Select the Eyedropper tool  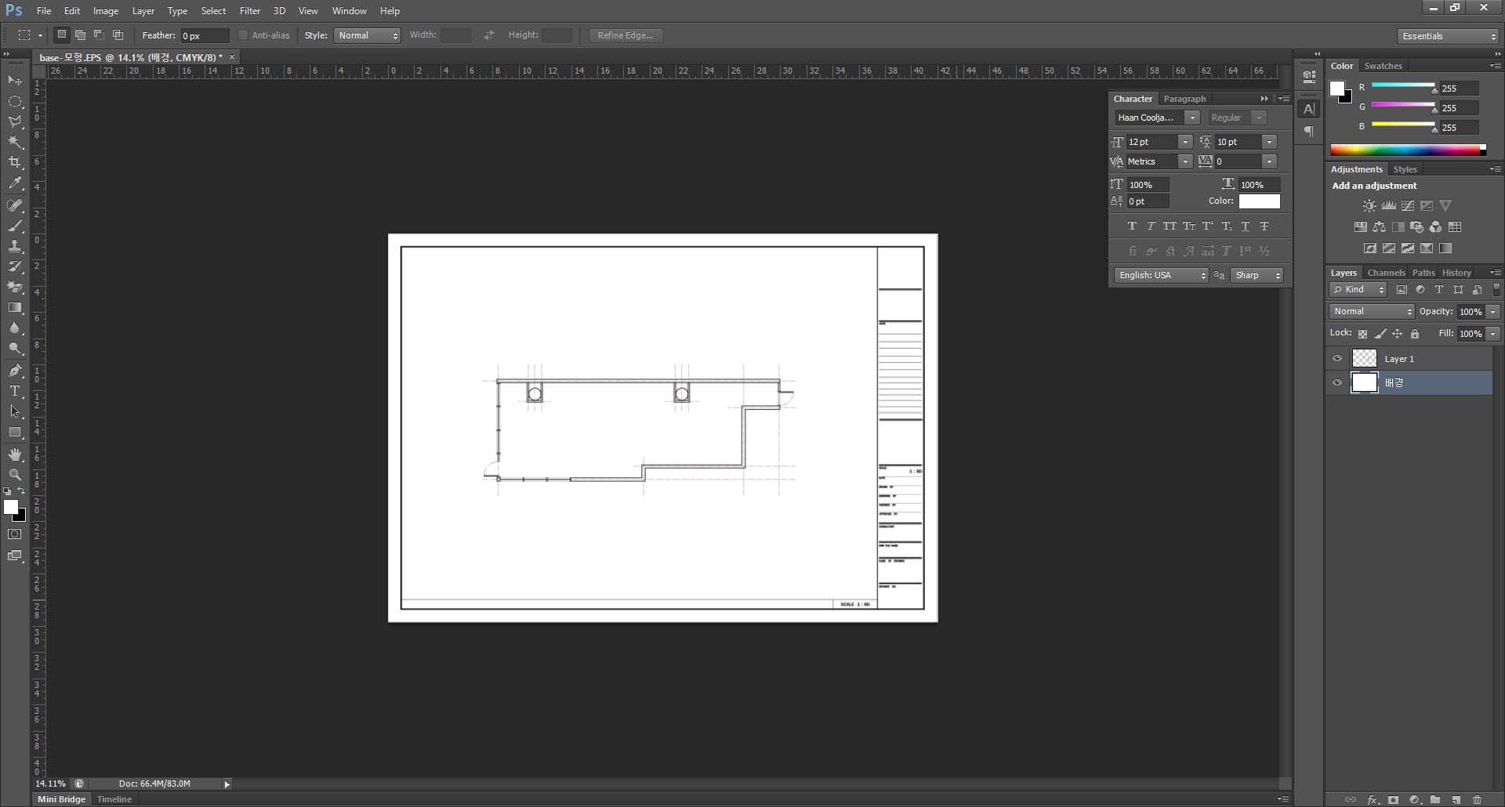coord(15,183)
